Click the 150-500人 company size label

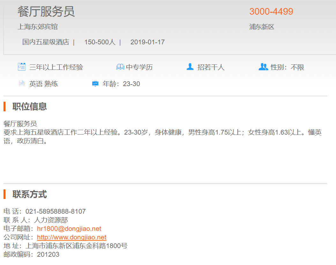[100, 42]
